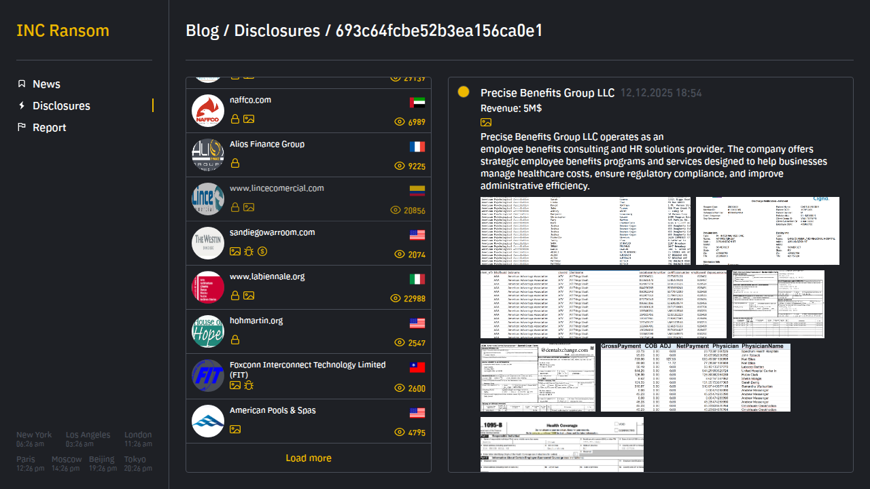Click the eye icon next to 6989 views
The image size is (870, 489).
tap(400, 122)
